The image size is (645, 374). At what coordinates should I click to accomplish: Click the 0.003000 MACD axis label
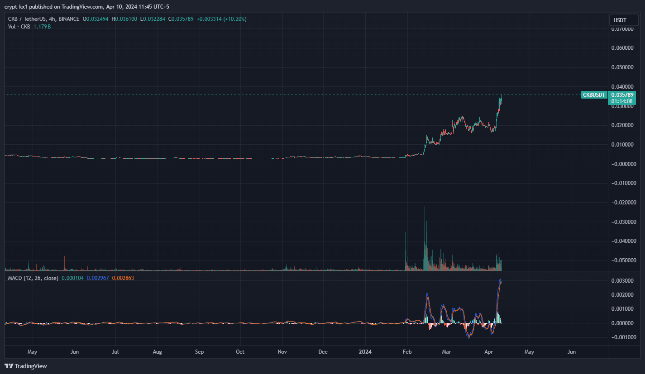(622, 281)
